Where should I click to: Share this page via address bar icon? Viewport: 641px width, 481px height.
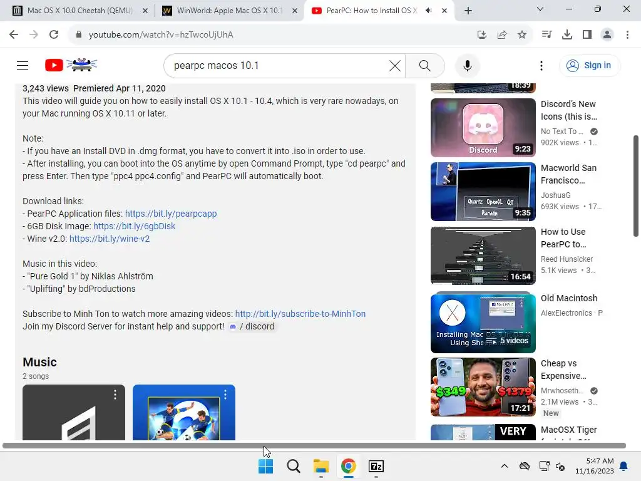(502, 35)
